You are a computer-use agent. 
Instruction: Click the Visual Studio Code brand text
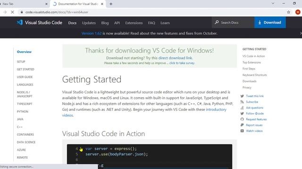(43, 23)
